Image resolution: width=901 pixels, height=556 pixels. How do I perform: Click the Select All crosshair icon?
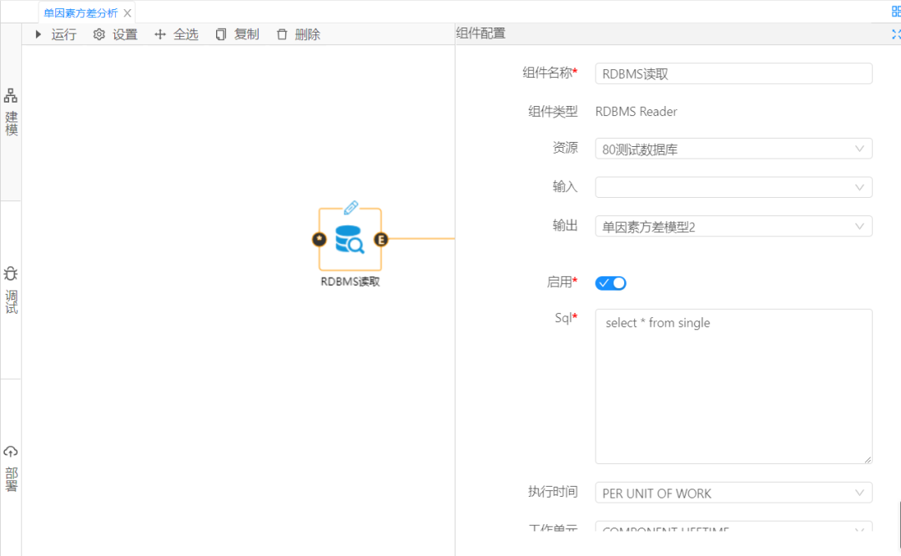tap(160, 34)
